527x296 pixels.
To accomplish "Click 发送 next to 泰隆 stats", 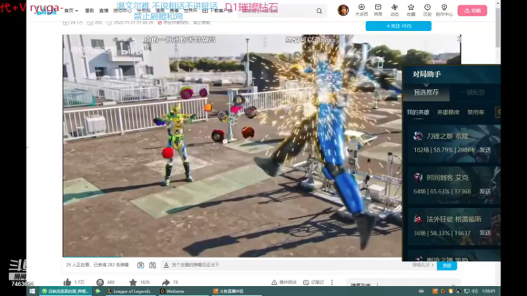I will click(485, 150).
